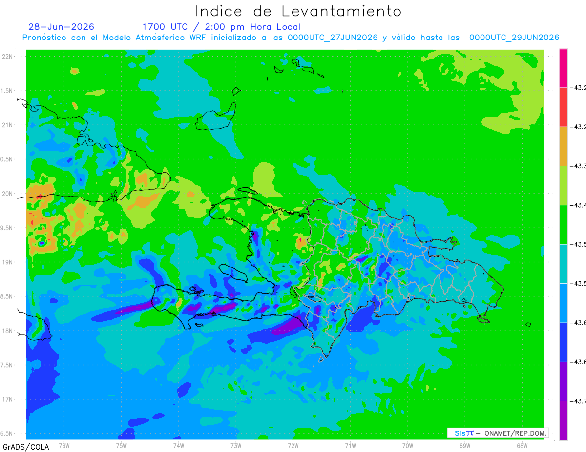Click the '22N' latitude label
586x452 pixels.
pos(8,57)
